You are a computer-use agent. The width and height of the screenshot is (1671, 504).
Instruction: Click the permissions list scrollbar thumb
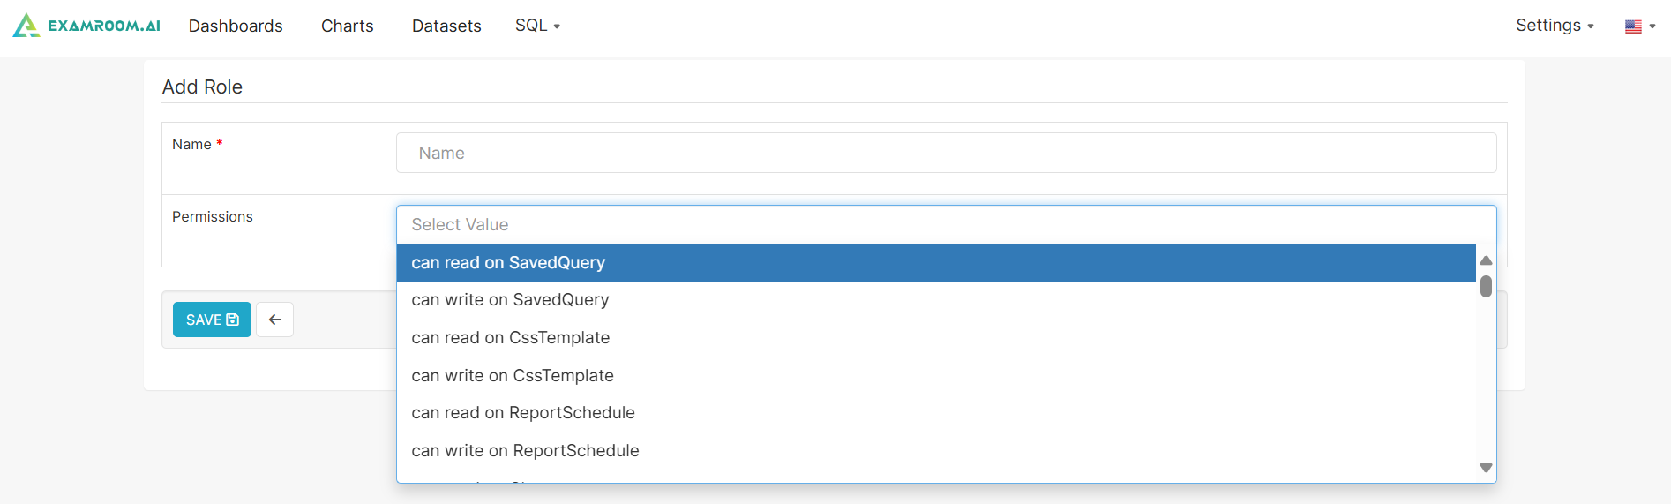[x=1486, y=287]
